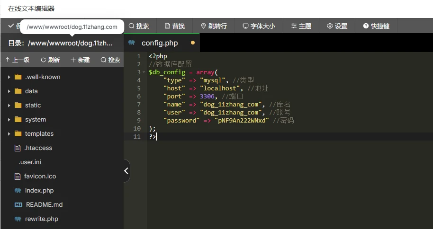
Task: Click the README.md markdown icon
Action: pos(18,205)
